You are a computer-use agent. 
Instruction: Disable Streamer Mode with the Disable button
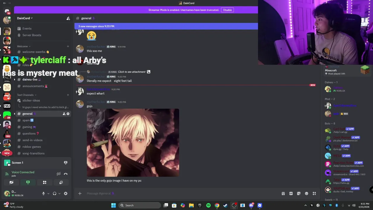(227, 10)
